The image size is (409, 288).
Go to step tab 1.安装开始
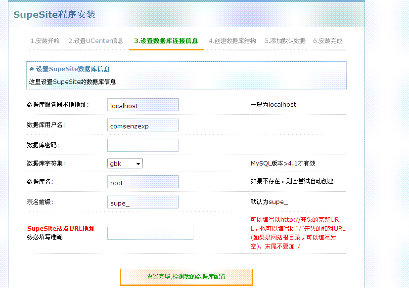coord(45,41)
